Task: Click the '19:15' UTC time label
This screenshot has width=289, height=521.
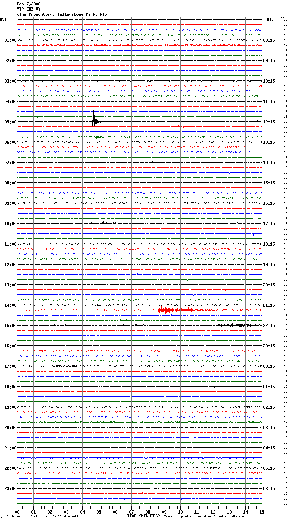Action: pos(269,265)
